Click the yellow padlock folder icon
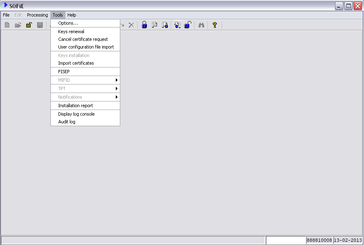Viewport: 364px width, 245px height. (29, 25)
